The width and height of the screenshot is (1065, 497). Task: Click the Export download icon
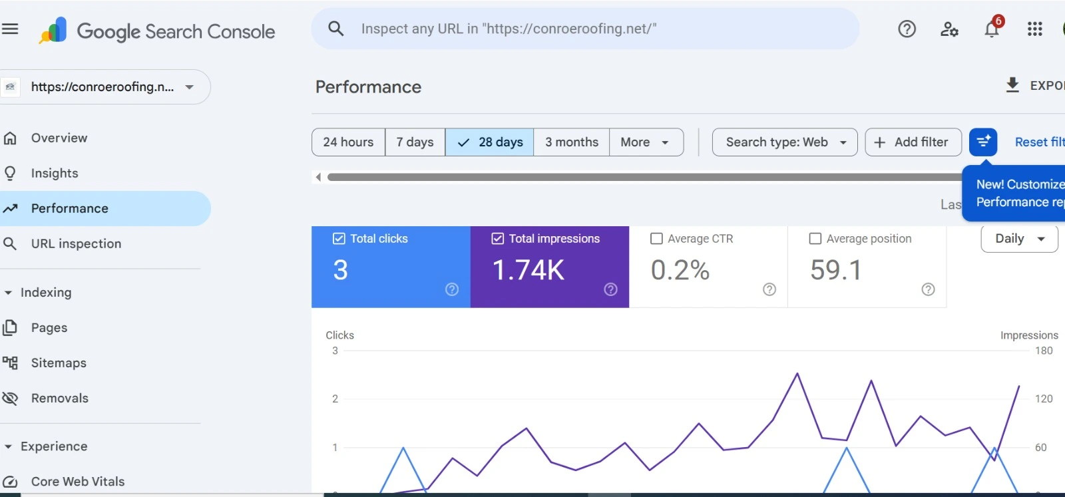pos(1012,85)
